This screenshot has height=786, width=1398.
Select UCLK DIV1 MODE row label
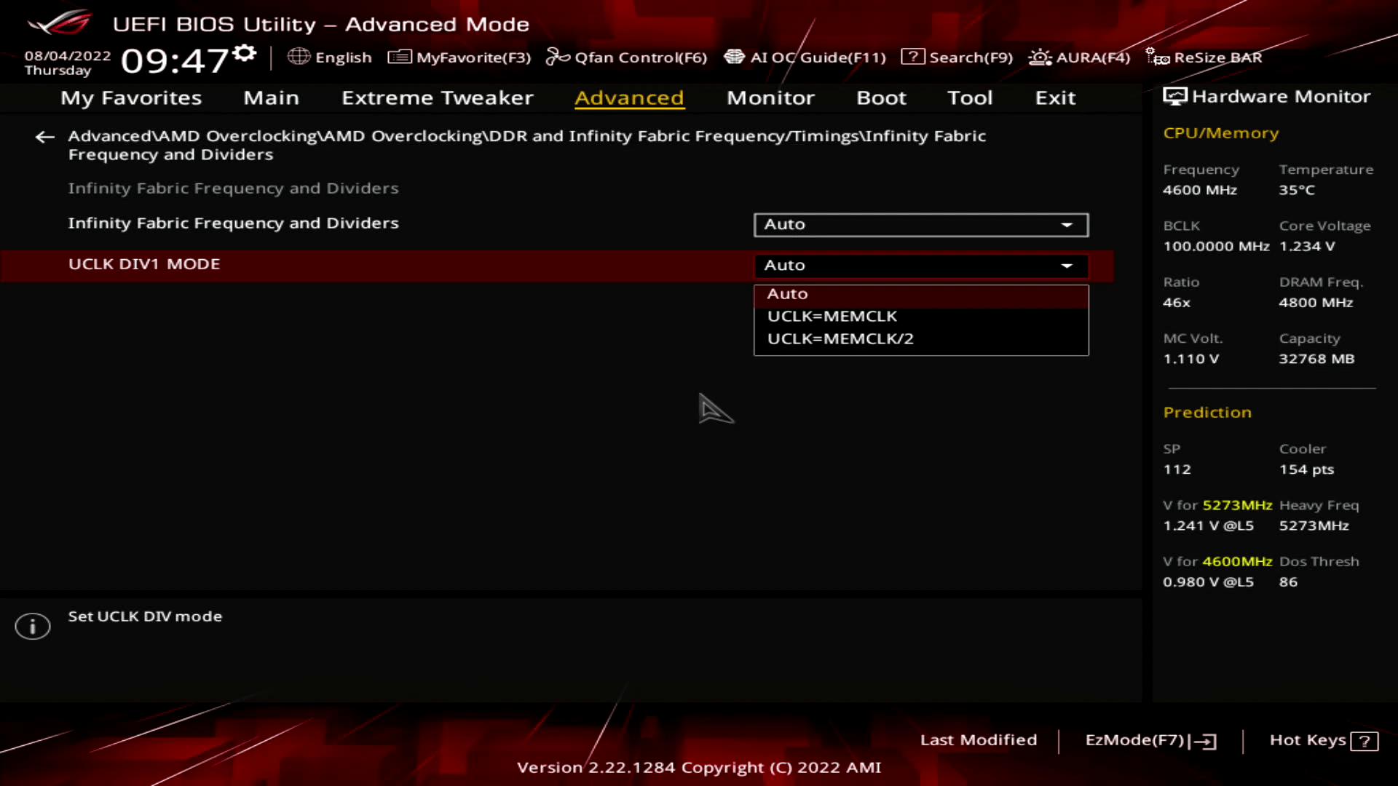pos(144,264)
